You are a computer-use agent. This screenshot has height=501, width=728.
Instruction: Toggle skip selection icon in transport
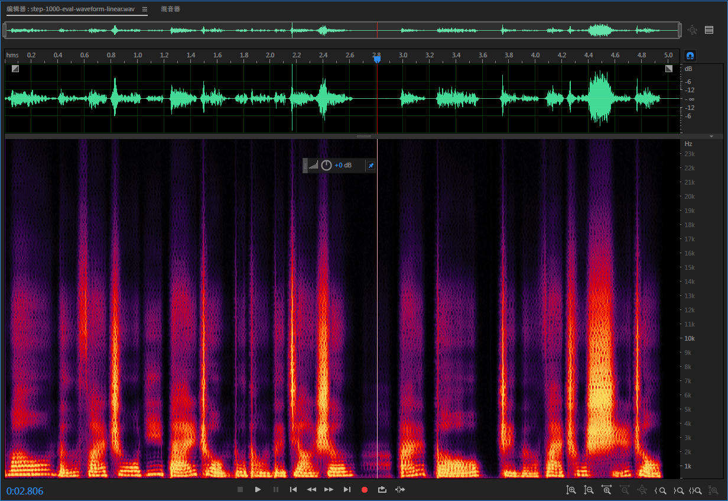[x=400, y=490]
